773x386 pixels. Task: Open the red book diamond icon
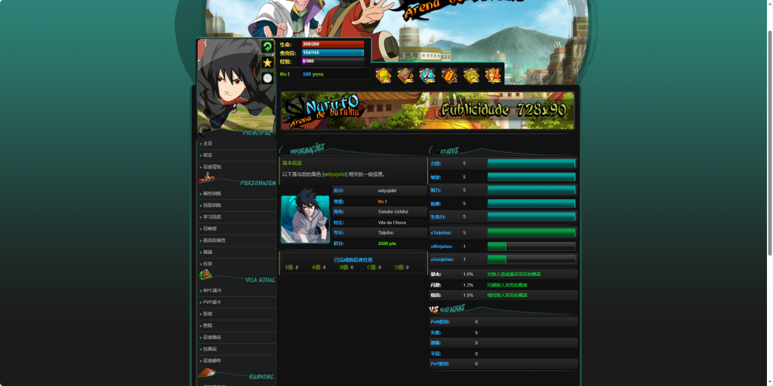click(x=405, y=75)
